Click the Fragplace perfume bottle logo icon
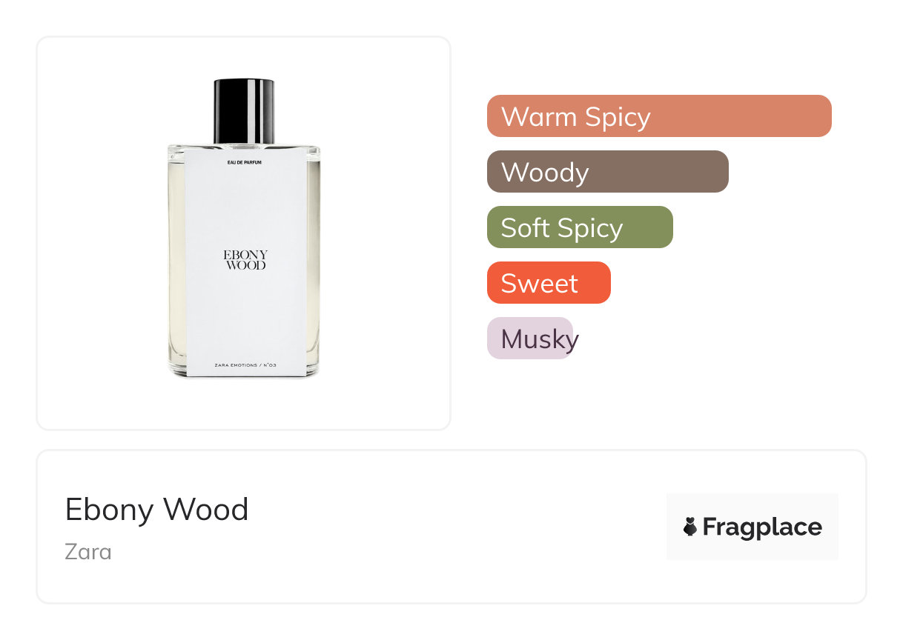Screen dimensions: 903x640 690,527
